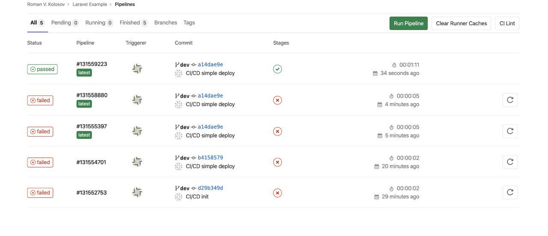Click the Run Pipeline button
The width and height of the screenshot is (548, 236).
(408, 23)
